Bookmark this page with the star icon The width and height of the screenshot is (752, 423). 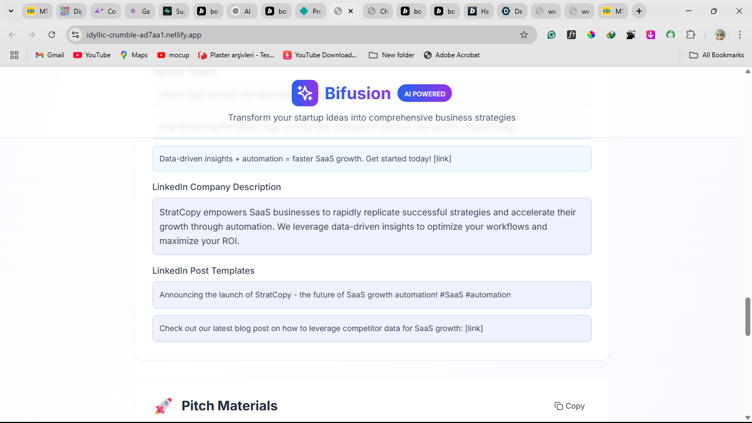point(524,35)
